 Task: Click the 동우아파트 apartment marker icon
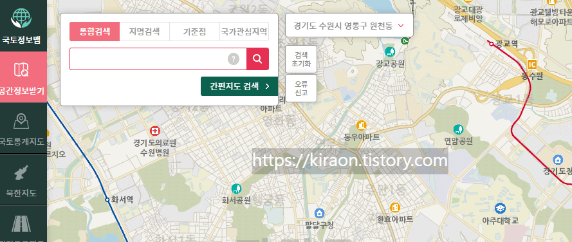tap(362, 126)
